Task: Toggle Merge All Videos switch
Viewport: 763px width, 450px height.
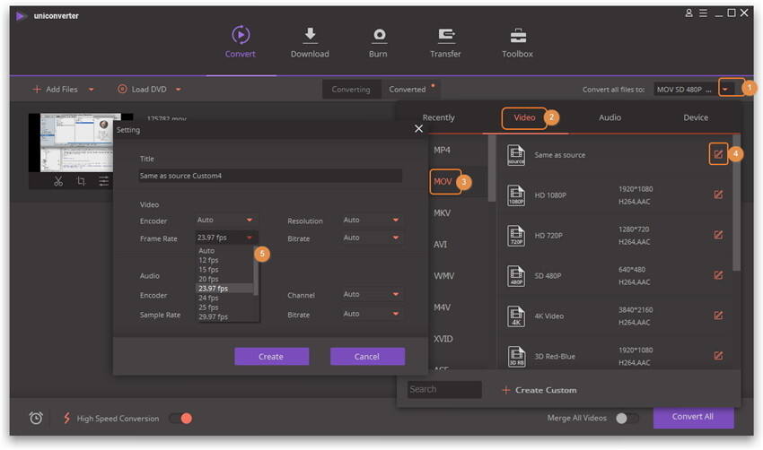Action: (627, 419)
